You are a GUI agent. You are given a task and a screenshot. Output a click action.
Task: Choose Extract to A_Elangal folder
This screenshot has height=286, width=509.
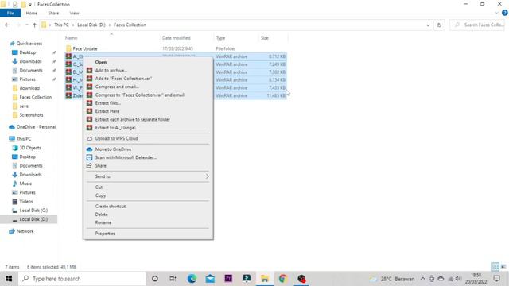[x=115, y=128]
